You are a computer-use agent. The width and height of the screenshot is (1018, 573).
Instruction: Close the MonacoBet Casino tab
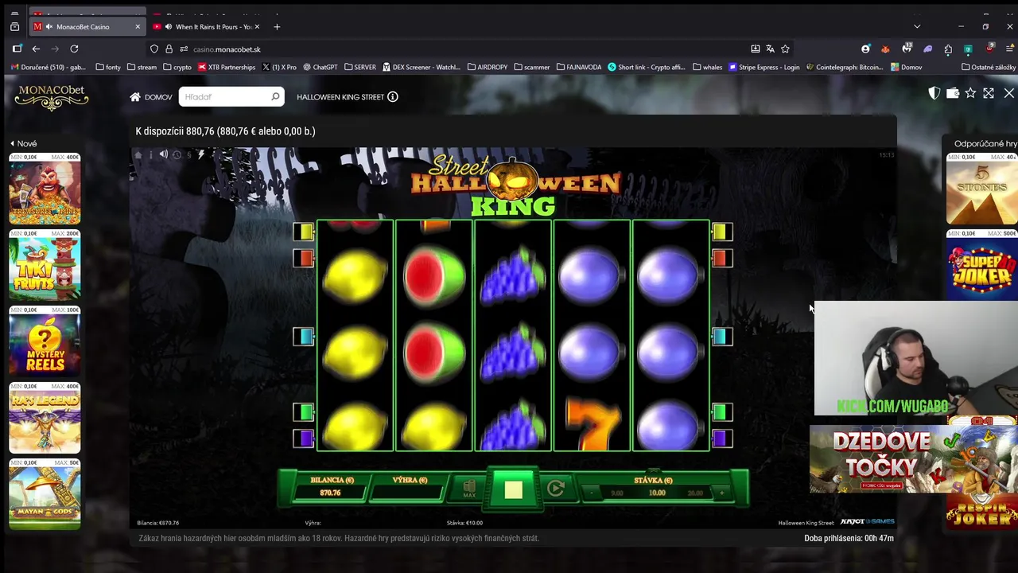(x=138, y=27)
